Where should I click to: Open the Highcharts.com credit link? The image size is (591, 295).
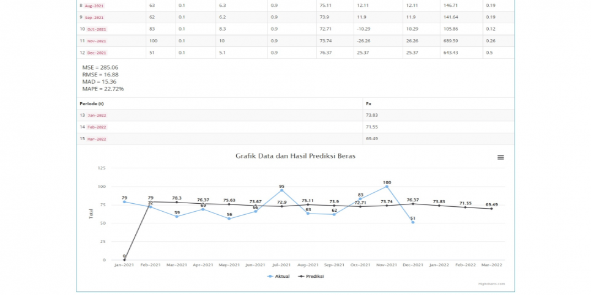pyautogui.click(x=492, y=284)
